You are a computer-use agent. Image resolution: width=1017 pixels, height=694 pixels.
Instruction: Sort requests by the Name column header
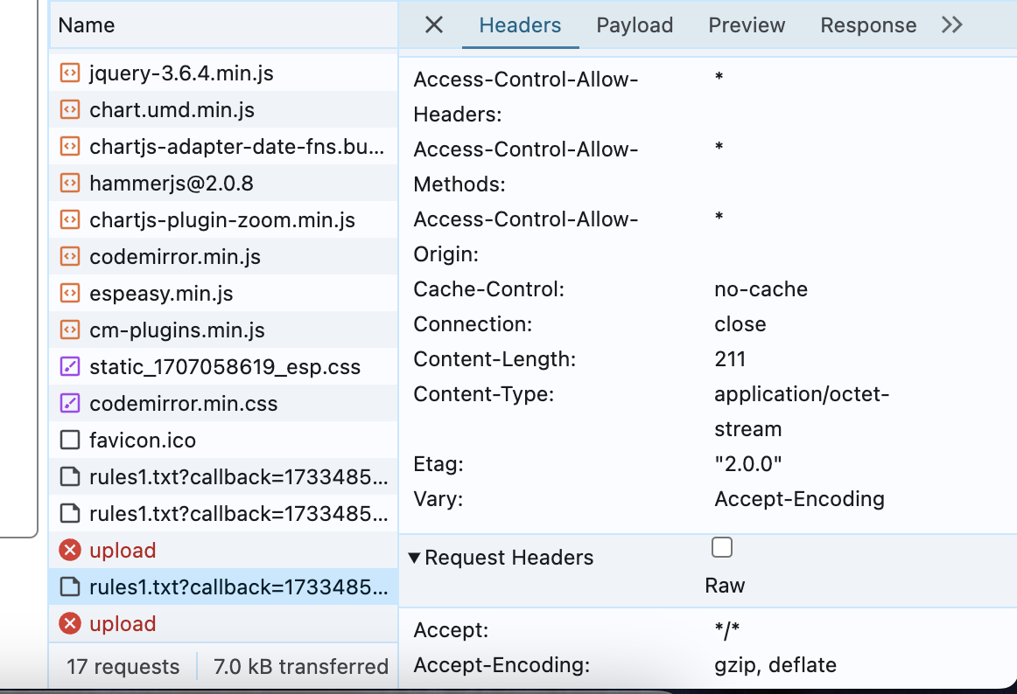[x=87, y=26]
